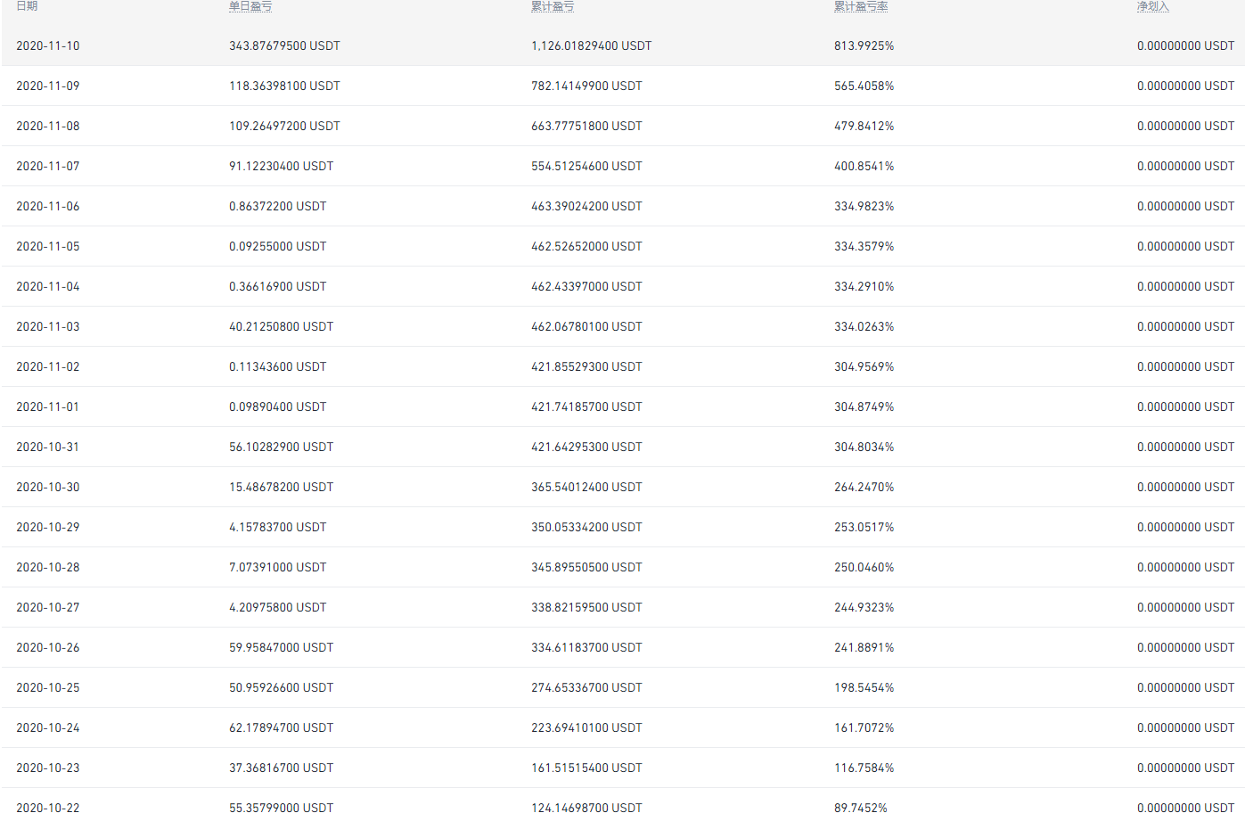Screen dimensions: 1245x813
Task: Select the 2020-11-02 date cell
Action: click(48, 366)
